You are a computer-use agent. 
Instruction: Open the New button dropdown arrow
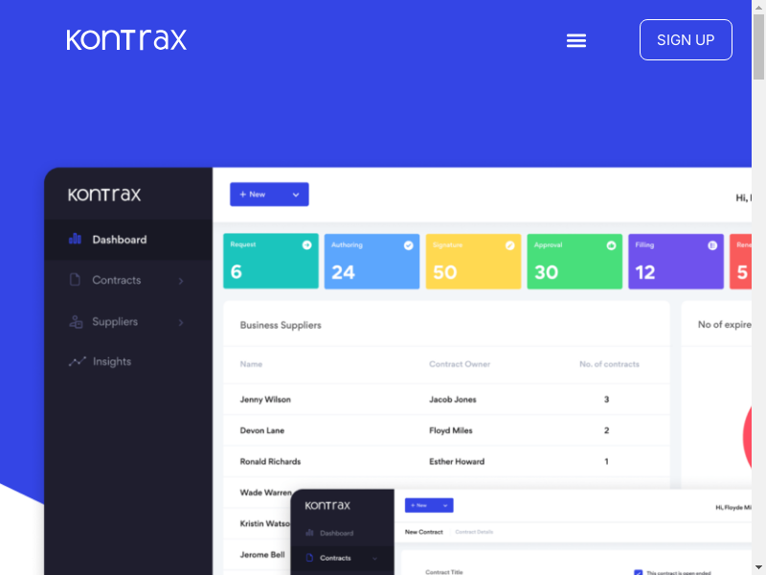296,195
